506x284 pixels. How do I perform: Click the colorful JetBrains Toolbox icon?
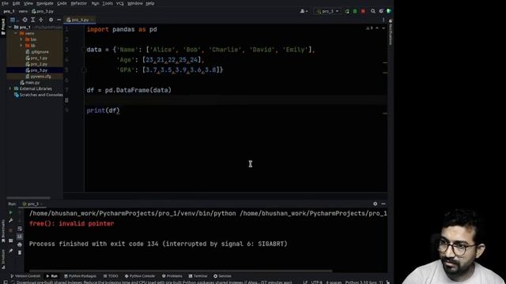pos(389,11)
